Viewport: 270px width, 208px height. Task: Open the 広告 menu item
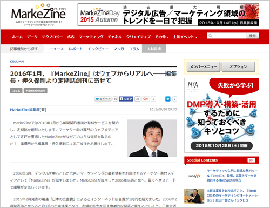coord(71,37)
